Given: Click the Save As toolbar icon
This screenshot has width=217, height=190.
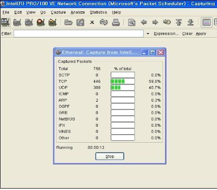Looking at the screenshot, I should pyautogui.click(x=80, y=22).
